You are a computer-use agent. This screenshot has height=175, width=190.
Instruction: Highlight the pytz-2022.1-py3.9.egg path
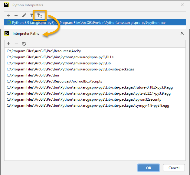[x=89, y=93]
